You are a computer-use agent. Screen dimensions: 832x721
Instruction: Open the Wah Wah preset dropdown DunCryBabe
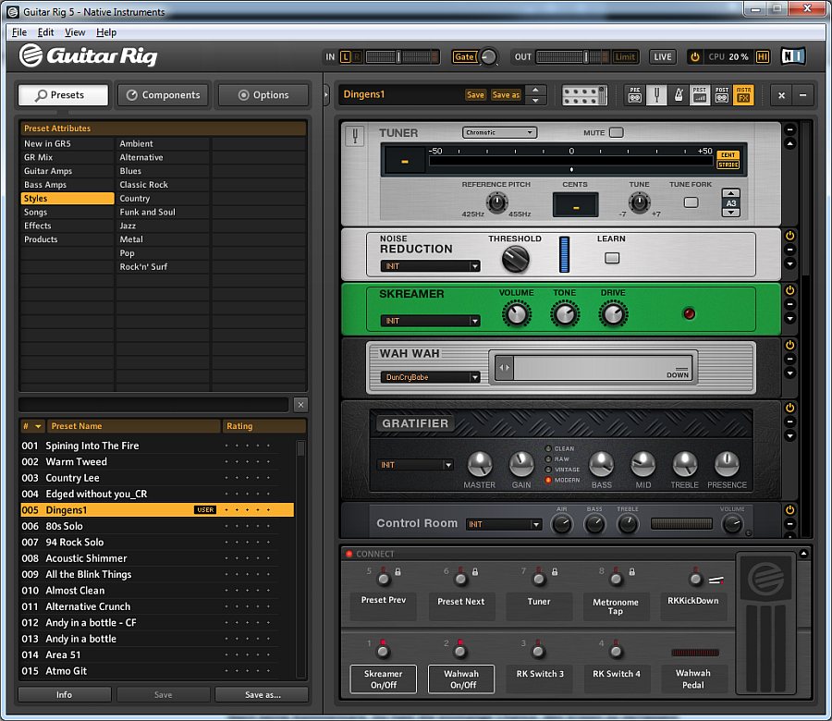click(x=431, y=377)
